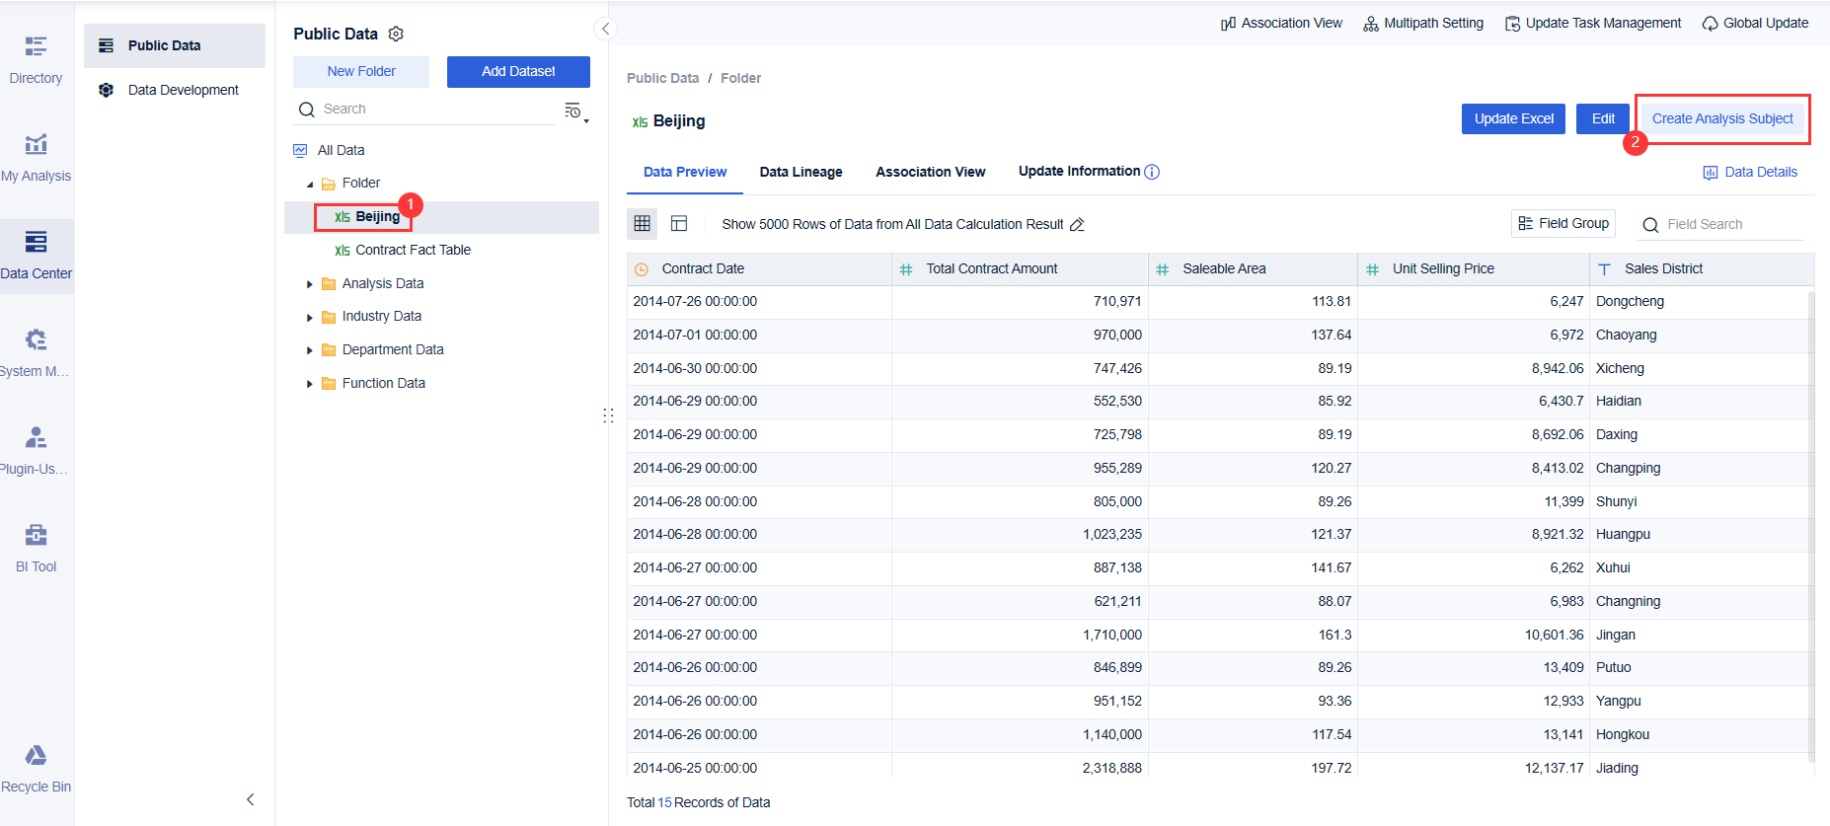Image resolution: width=1830 pixels, height=826 pixels.
Task: Open the search filter dropdown
Action: [575, 112]
